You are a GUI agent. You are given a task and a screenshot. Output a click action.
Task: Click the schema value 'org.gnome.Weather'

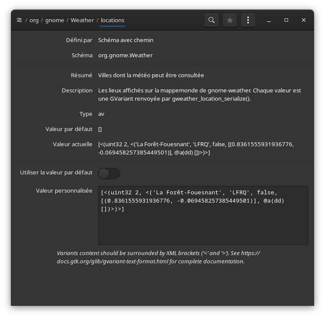[125, 56]
